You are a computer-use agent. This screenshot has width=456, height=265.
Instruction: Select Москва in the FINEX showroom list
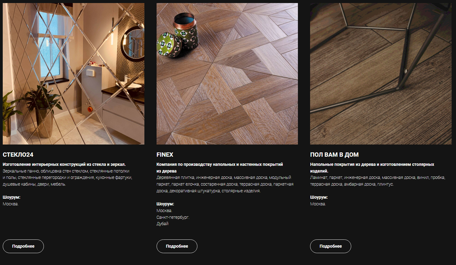pyautogui.click(x=164, y=211)
